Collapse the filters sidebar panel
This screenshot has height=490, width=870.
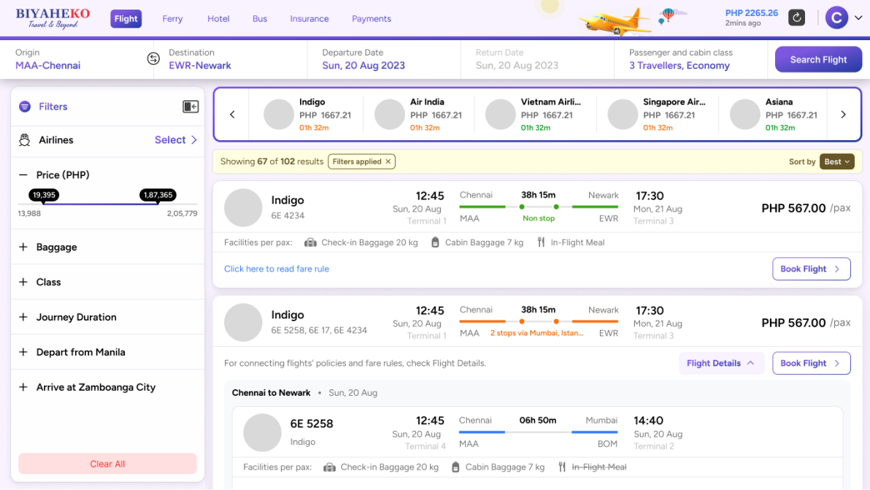point(190,107)
